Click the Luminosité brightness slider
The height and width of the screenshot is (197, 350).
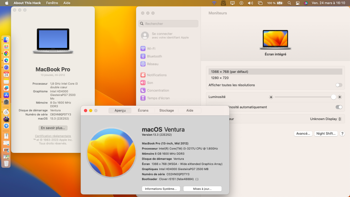click(x=305, y=97)
